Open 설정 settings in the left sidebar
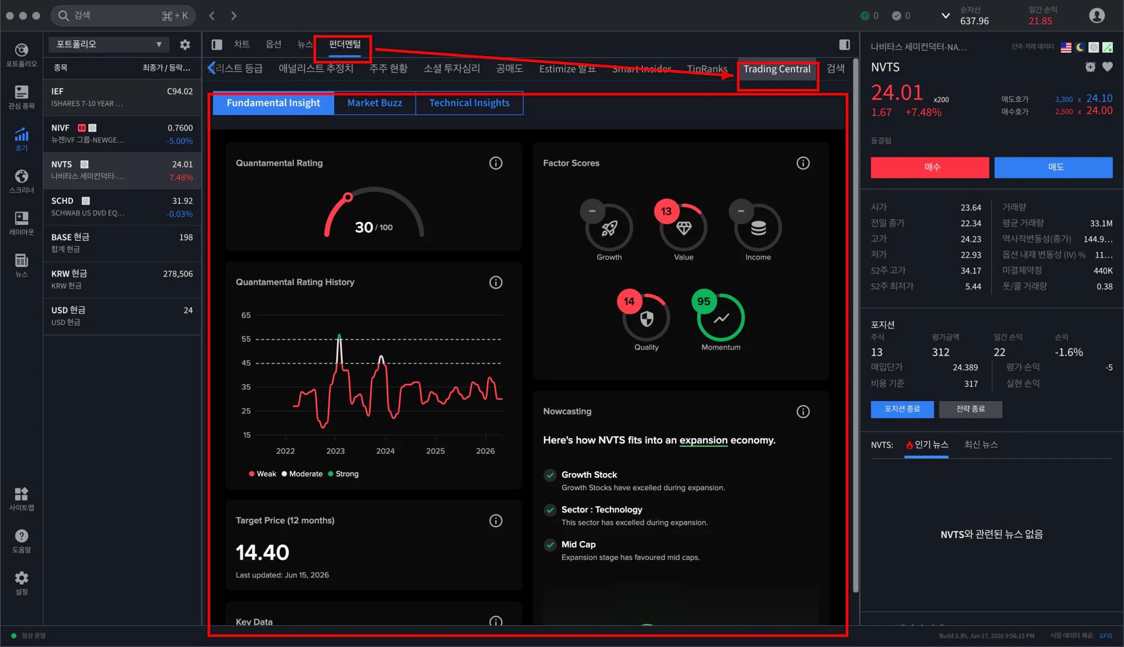 point(22,583)
